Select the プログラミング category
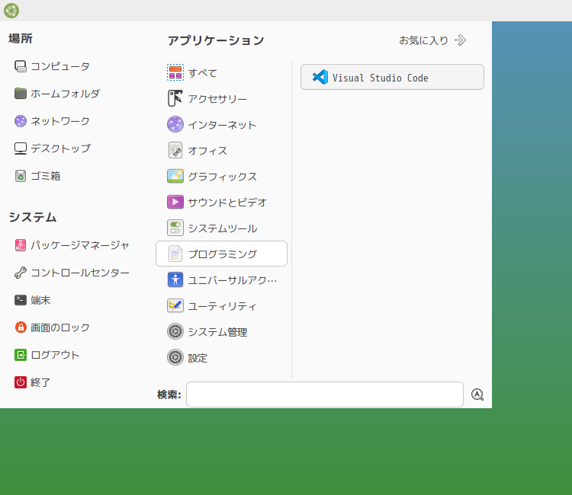 pos(221,254)
